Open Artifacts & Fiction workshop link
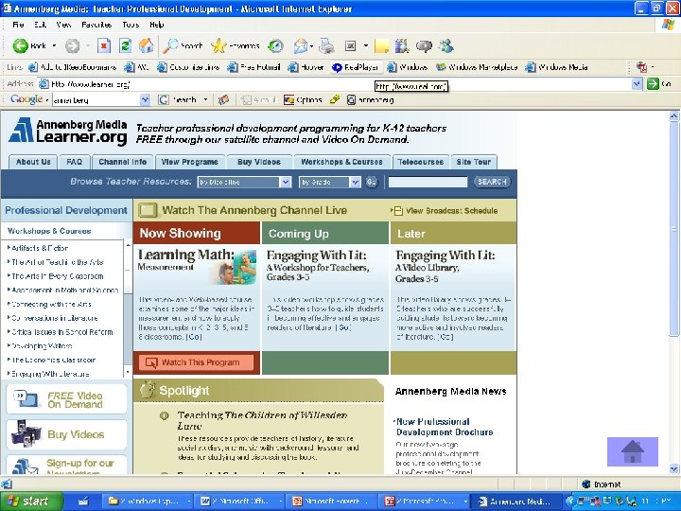The image size is (681, 511). pos(40,248)
